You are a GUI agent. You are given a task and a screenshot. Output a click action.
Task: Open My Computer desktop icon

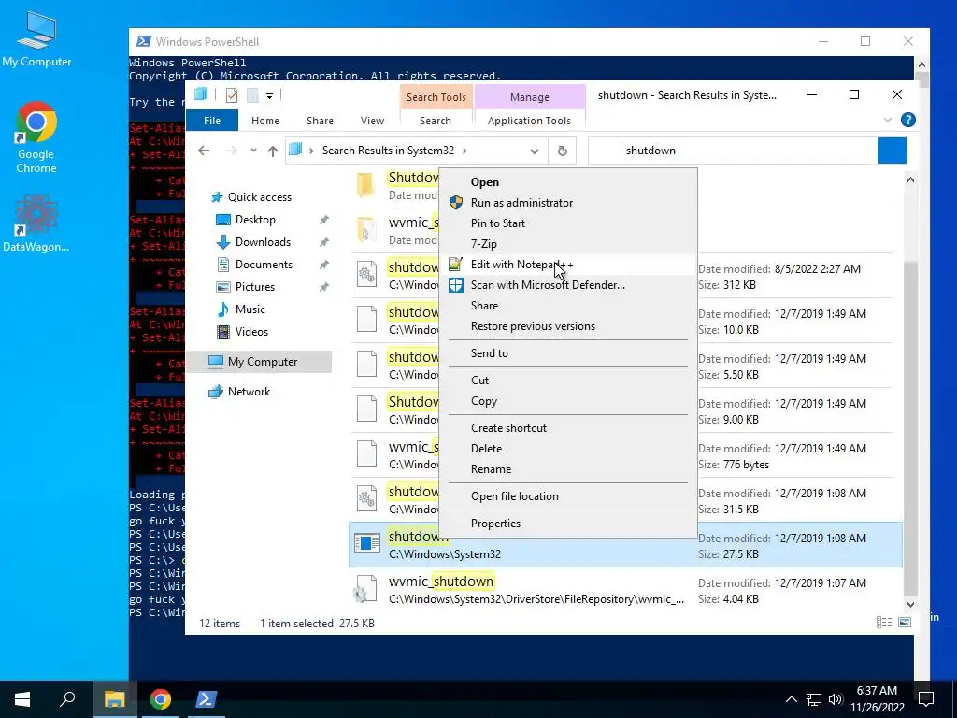pyautogui.click(x=36, y=38)
